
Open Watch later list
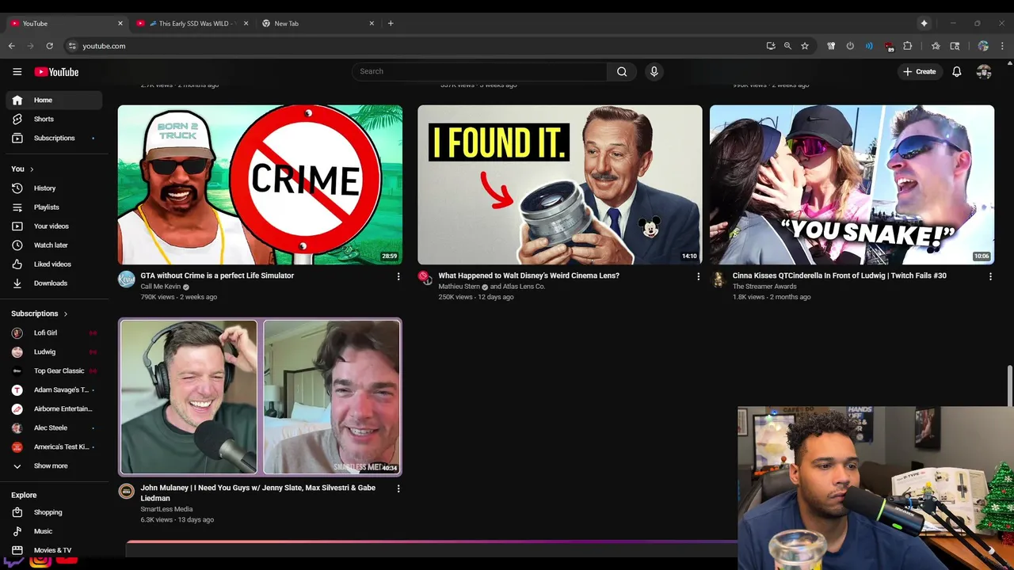coord(54,245)
